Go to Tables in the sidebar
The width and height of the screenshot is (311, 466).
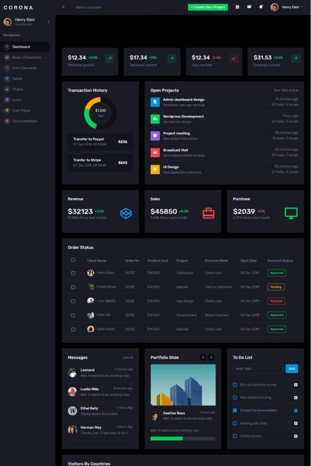pos(17,79)
